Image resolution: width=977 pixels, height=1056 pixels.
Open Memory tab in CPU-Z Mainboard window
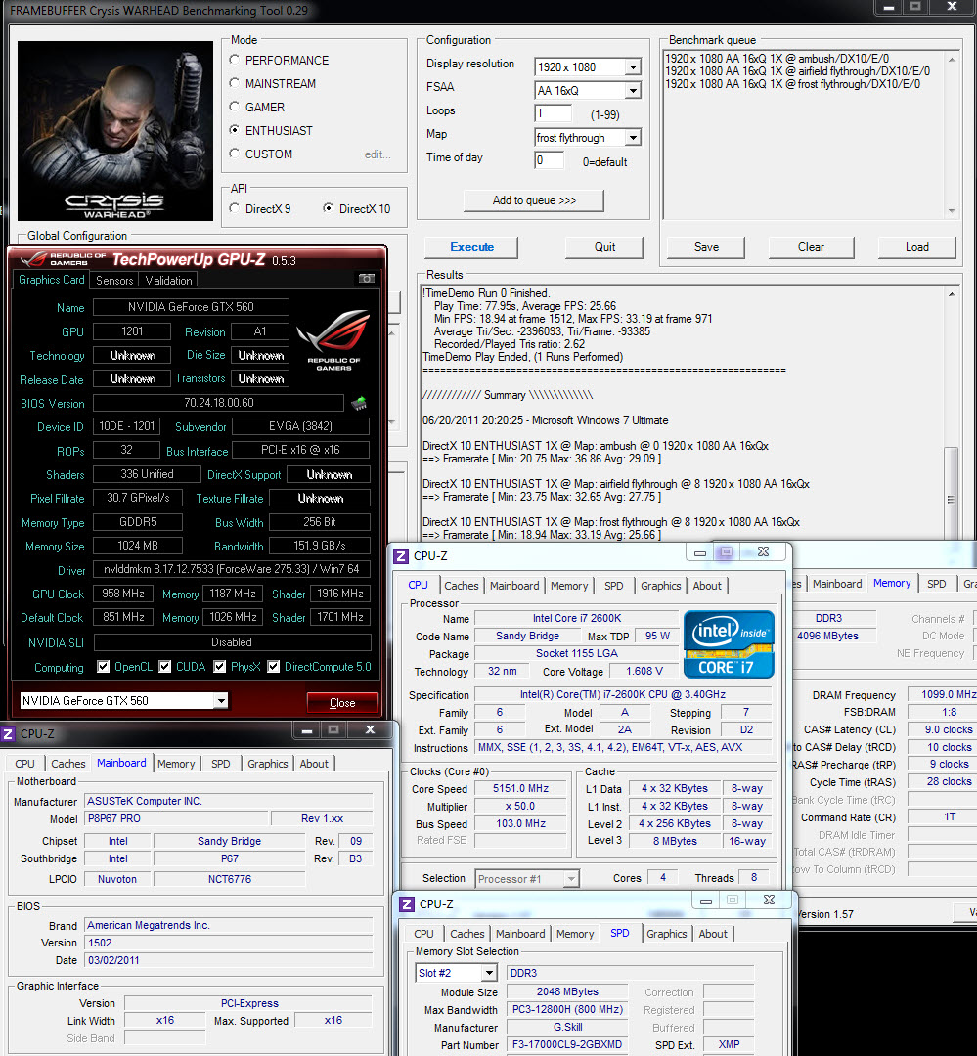(x=176, y=764)
